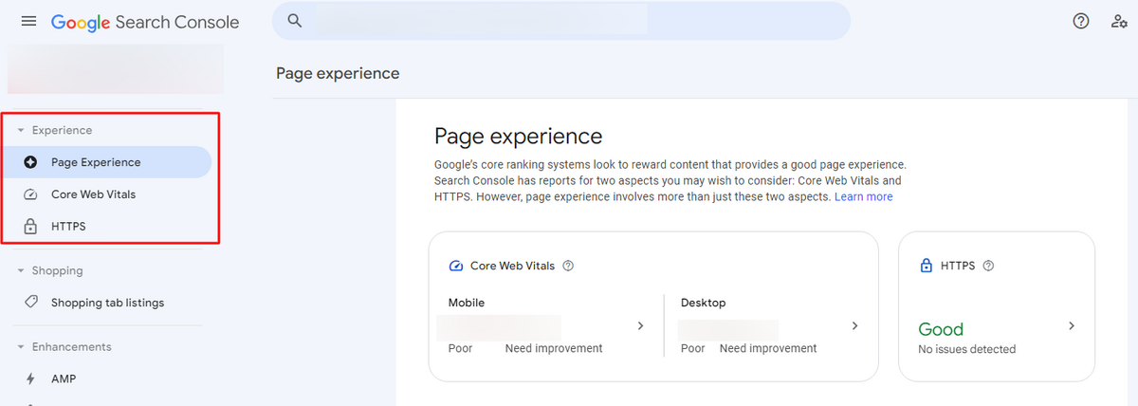Image resolution: width=1138 pixels, height=406 pixels.
Task: Open the hamburger main menu
Action: click(x=29, y=21)
